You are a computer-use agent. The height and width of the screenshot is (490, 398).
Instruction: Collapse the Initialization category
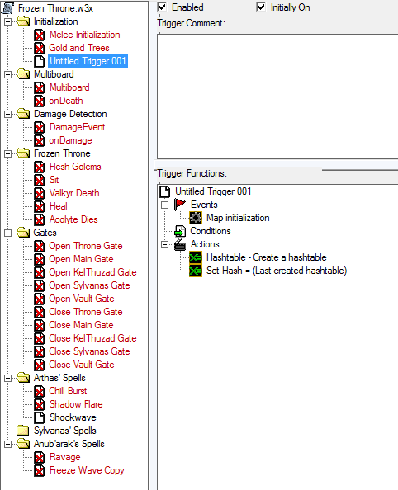[7, 21]
